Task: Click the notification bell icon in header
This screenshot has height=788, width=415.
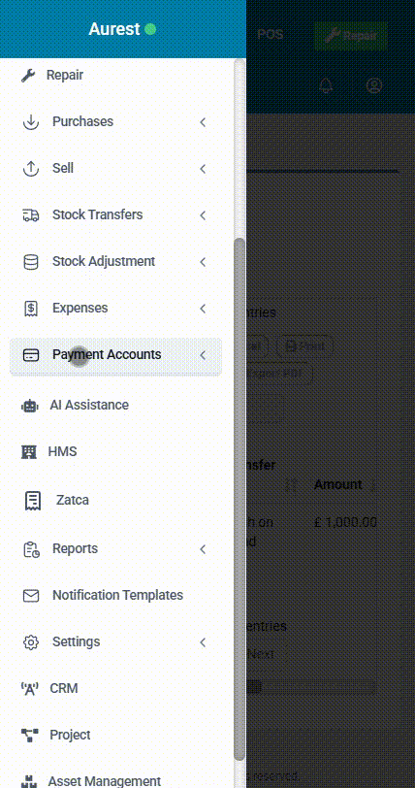Action: click(326, 85)
